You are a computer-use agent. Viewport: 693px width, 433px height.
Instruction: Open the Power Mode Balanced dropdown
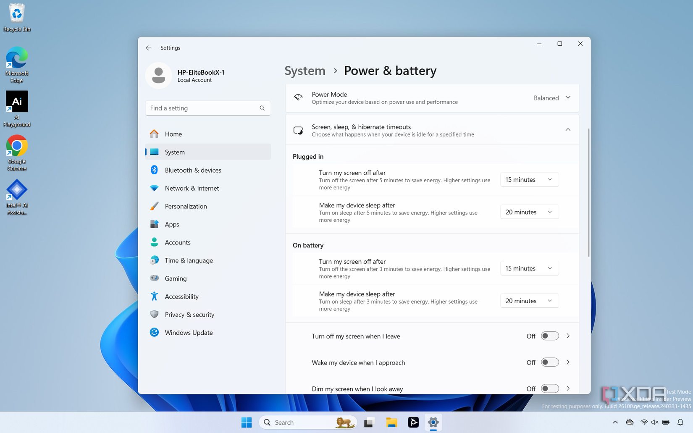coord(552,98)
